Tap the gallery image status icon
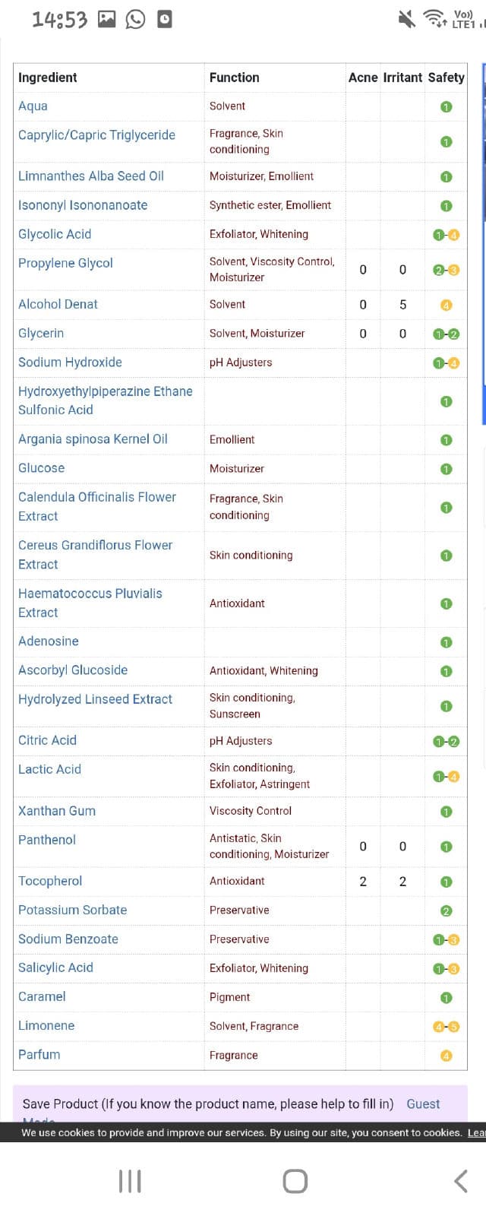This screenshot has width=486, height=1216. 107,19
